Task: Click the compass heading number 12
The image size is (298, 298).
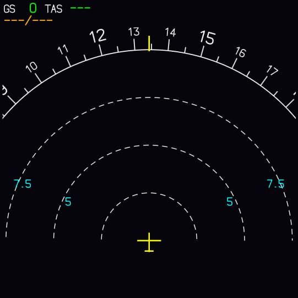Action: [x=98, y=36]
